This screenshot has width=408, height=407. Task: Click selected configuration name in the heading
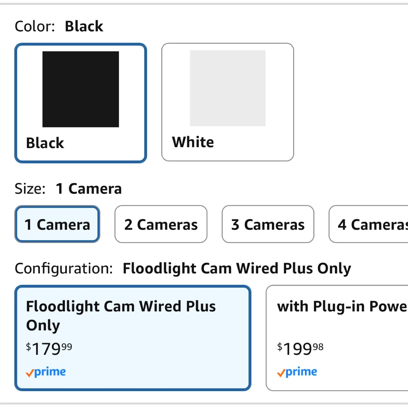point(237,268)
